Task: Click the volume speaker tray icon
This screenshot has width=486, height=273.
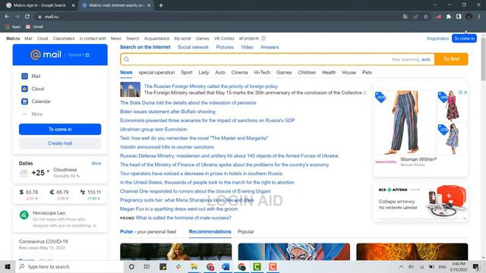Action: [x=411, y=266]
